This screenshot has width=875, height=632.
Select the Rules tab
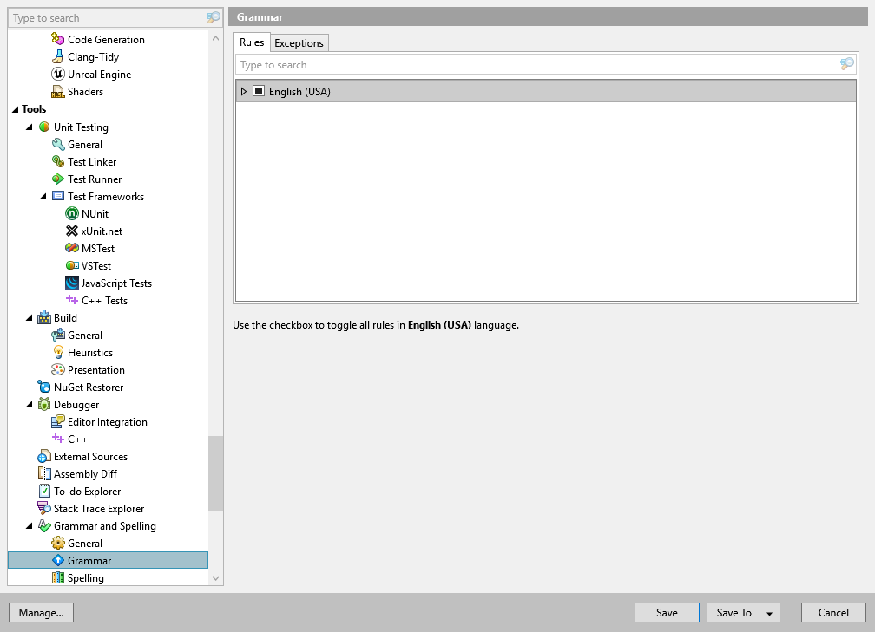pyautogui.click(x=251, y=42)
